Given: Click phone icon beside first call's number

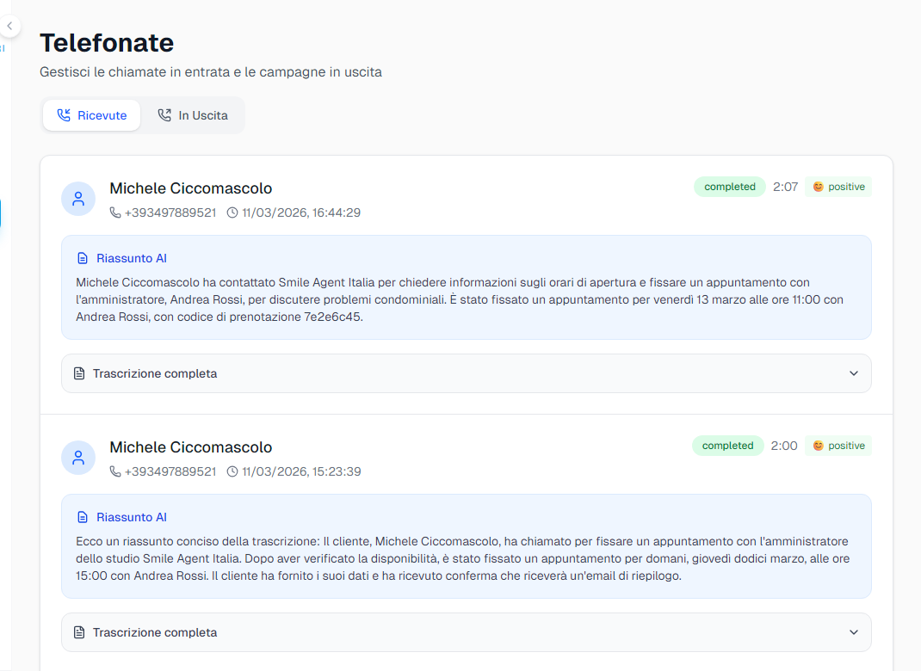Looking at the screenshot, I should pos(115,212).
